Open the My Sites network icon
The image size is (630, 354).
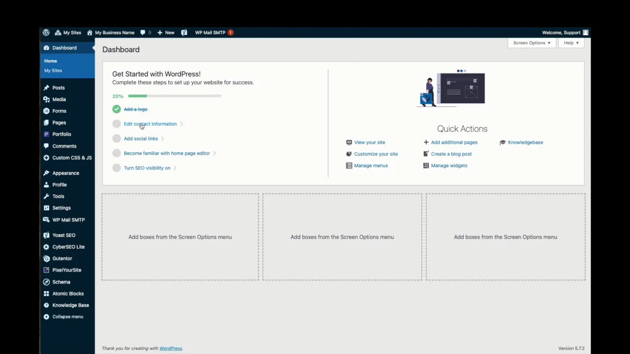(58, 32)
